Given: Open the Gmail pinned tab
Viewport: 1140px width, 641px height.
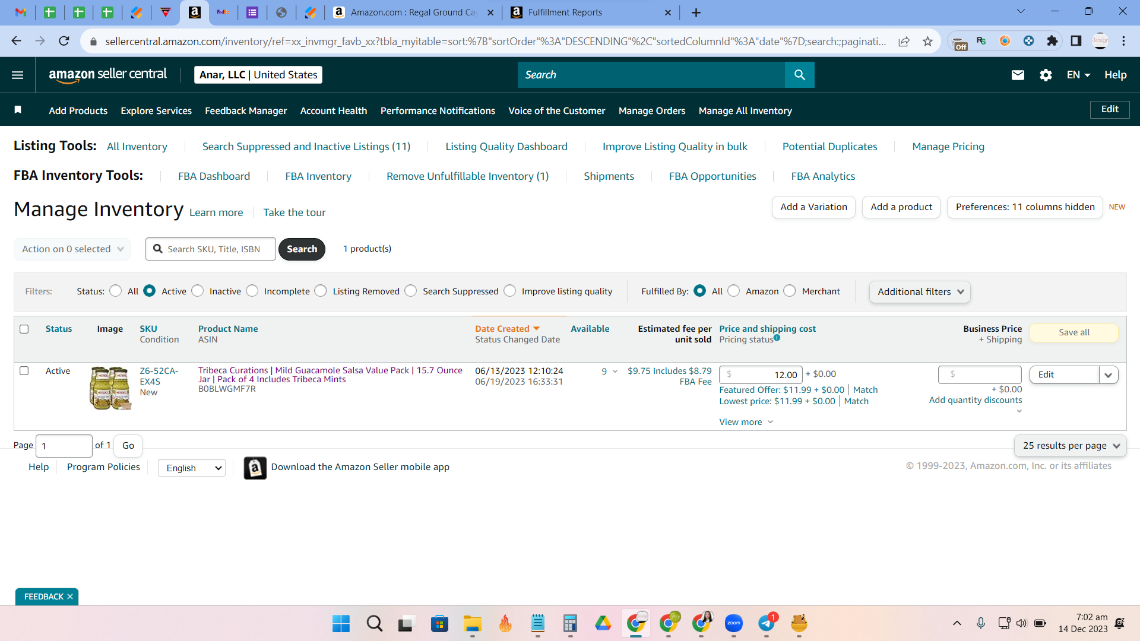Looking at the screenshot, I should coord(21,12).
